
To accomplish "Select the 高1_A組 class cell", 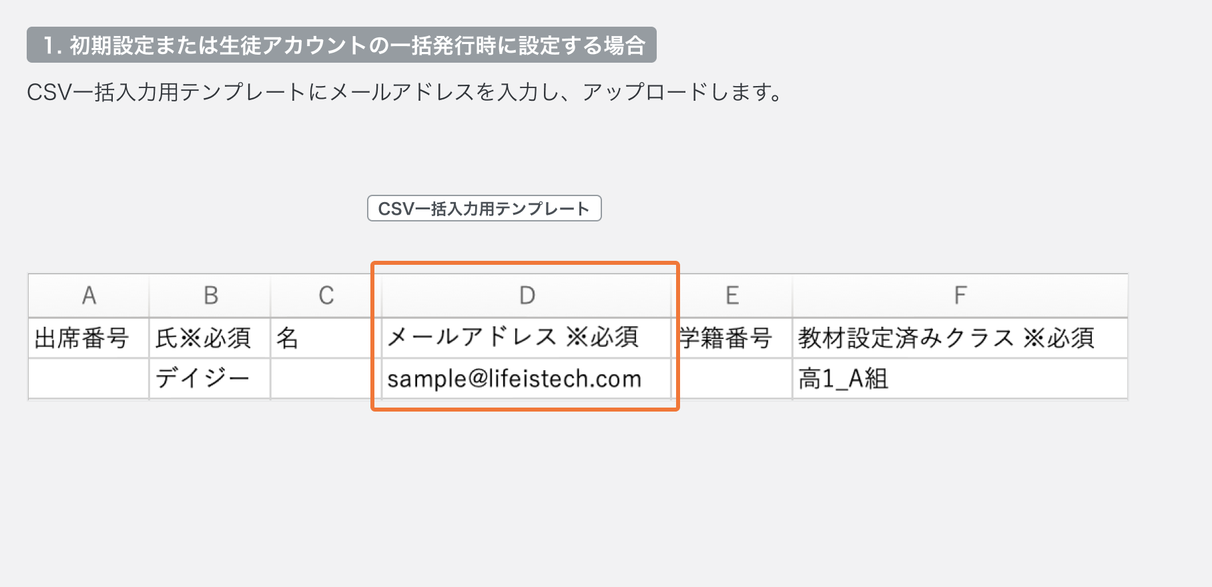I will click(844, 379).
